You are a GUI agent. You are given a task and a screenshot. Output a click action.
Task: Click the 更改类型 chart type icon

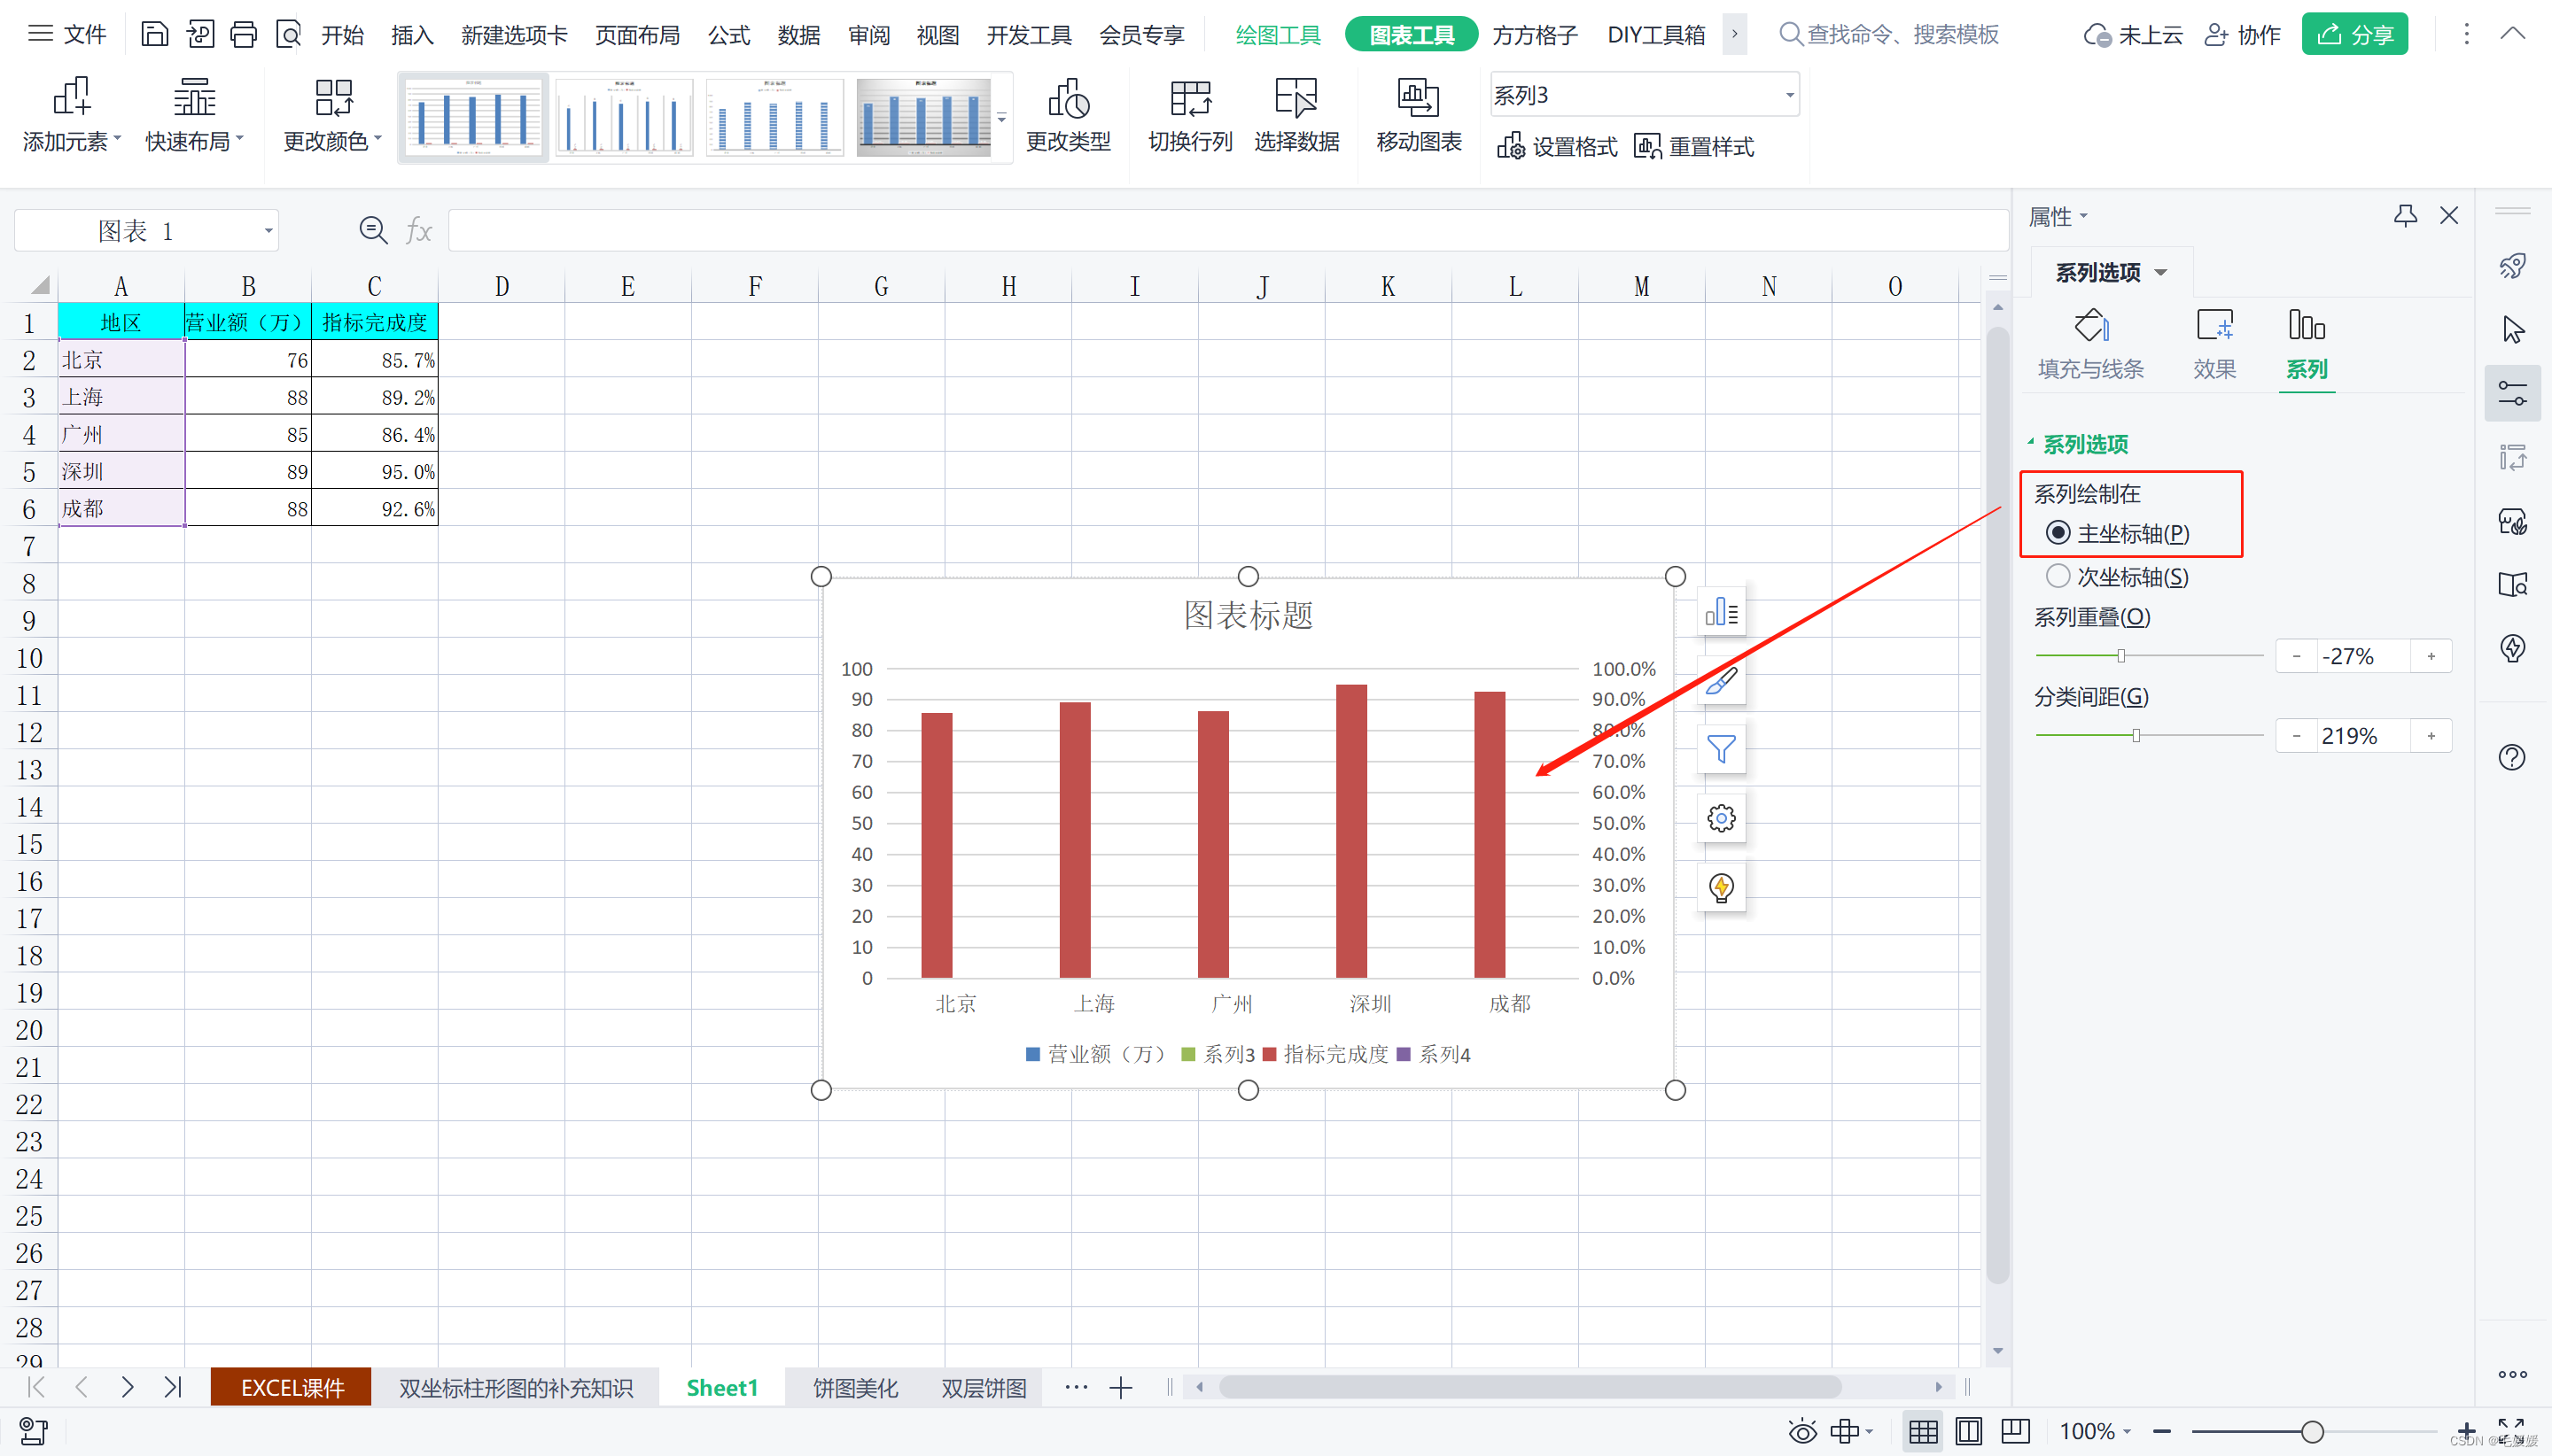(1068, 115)
